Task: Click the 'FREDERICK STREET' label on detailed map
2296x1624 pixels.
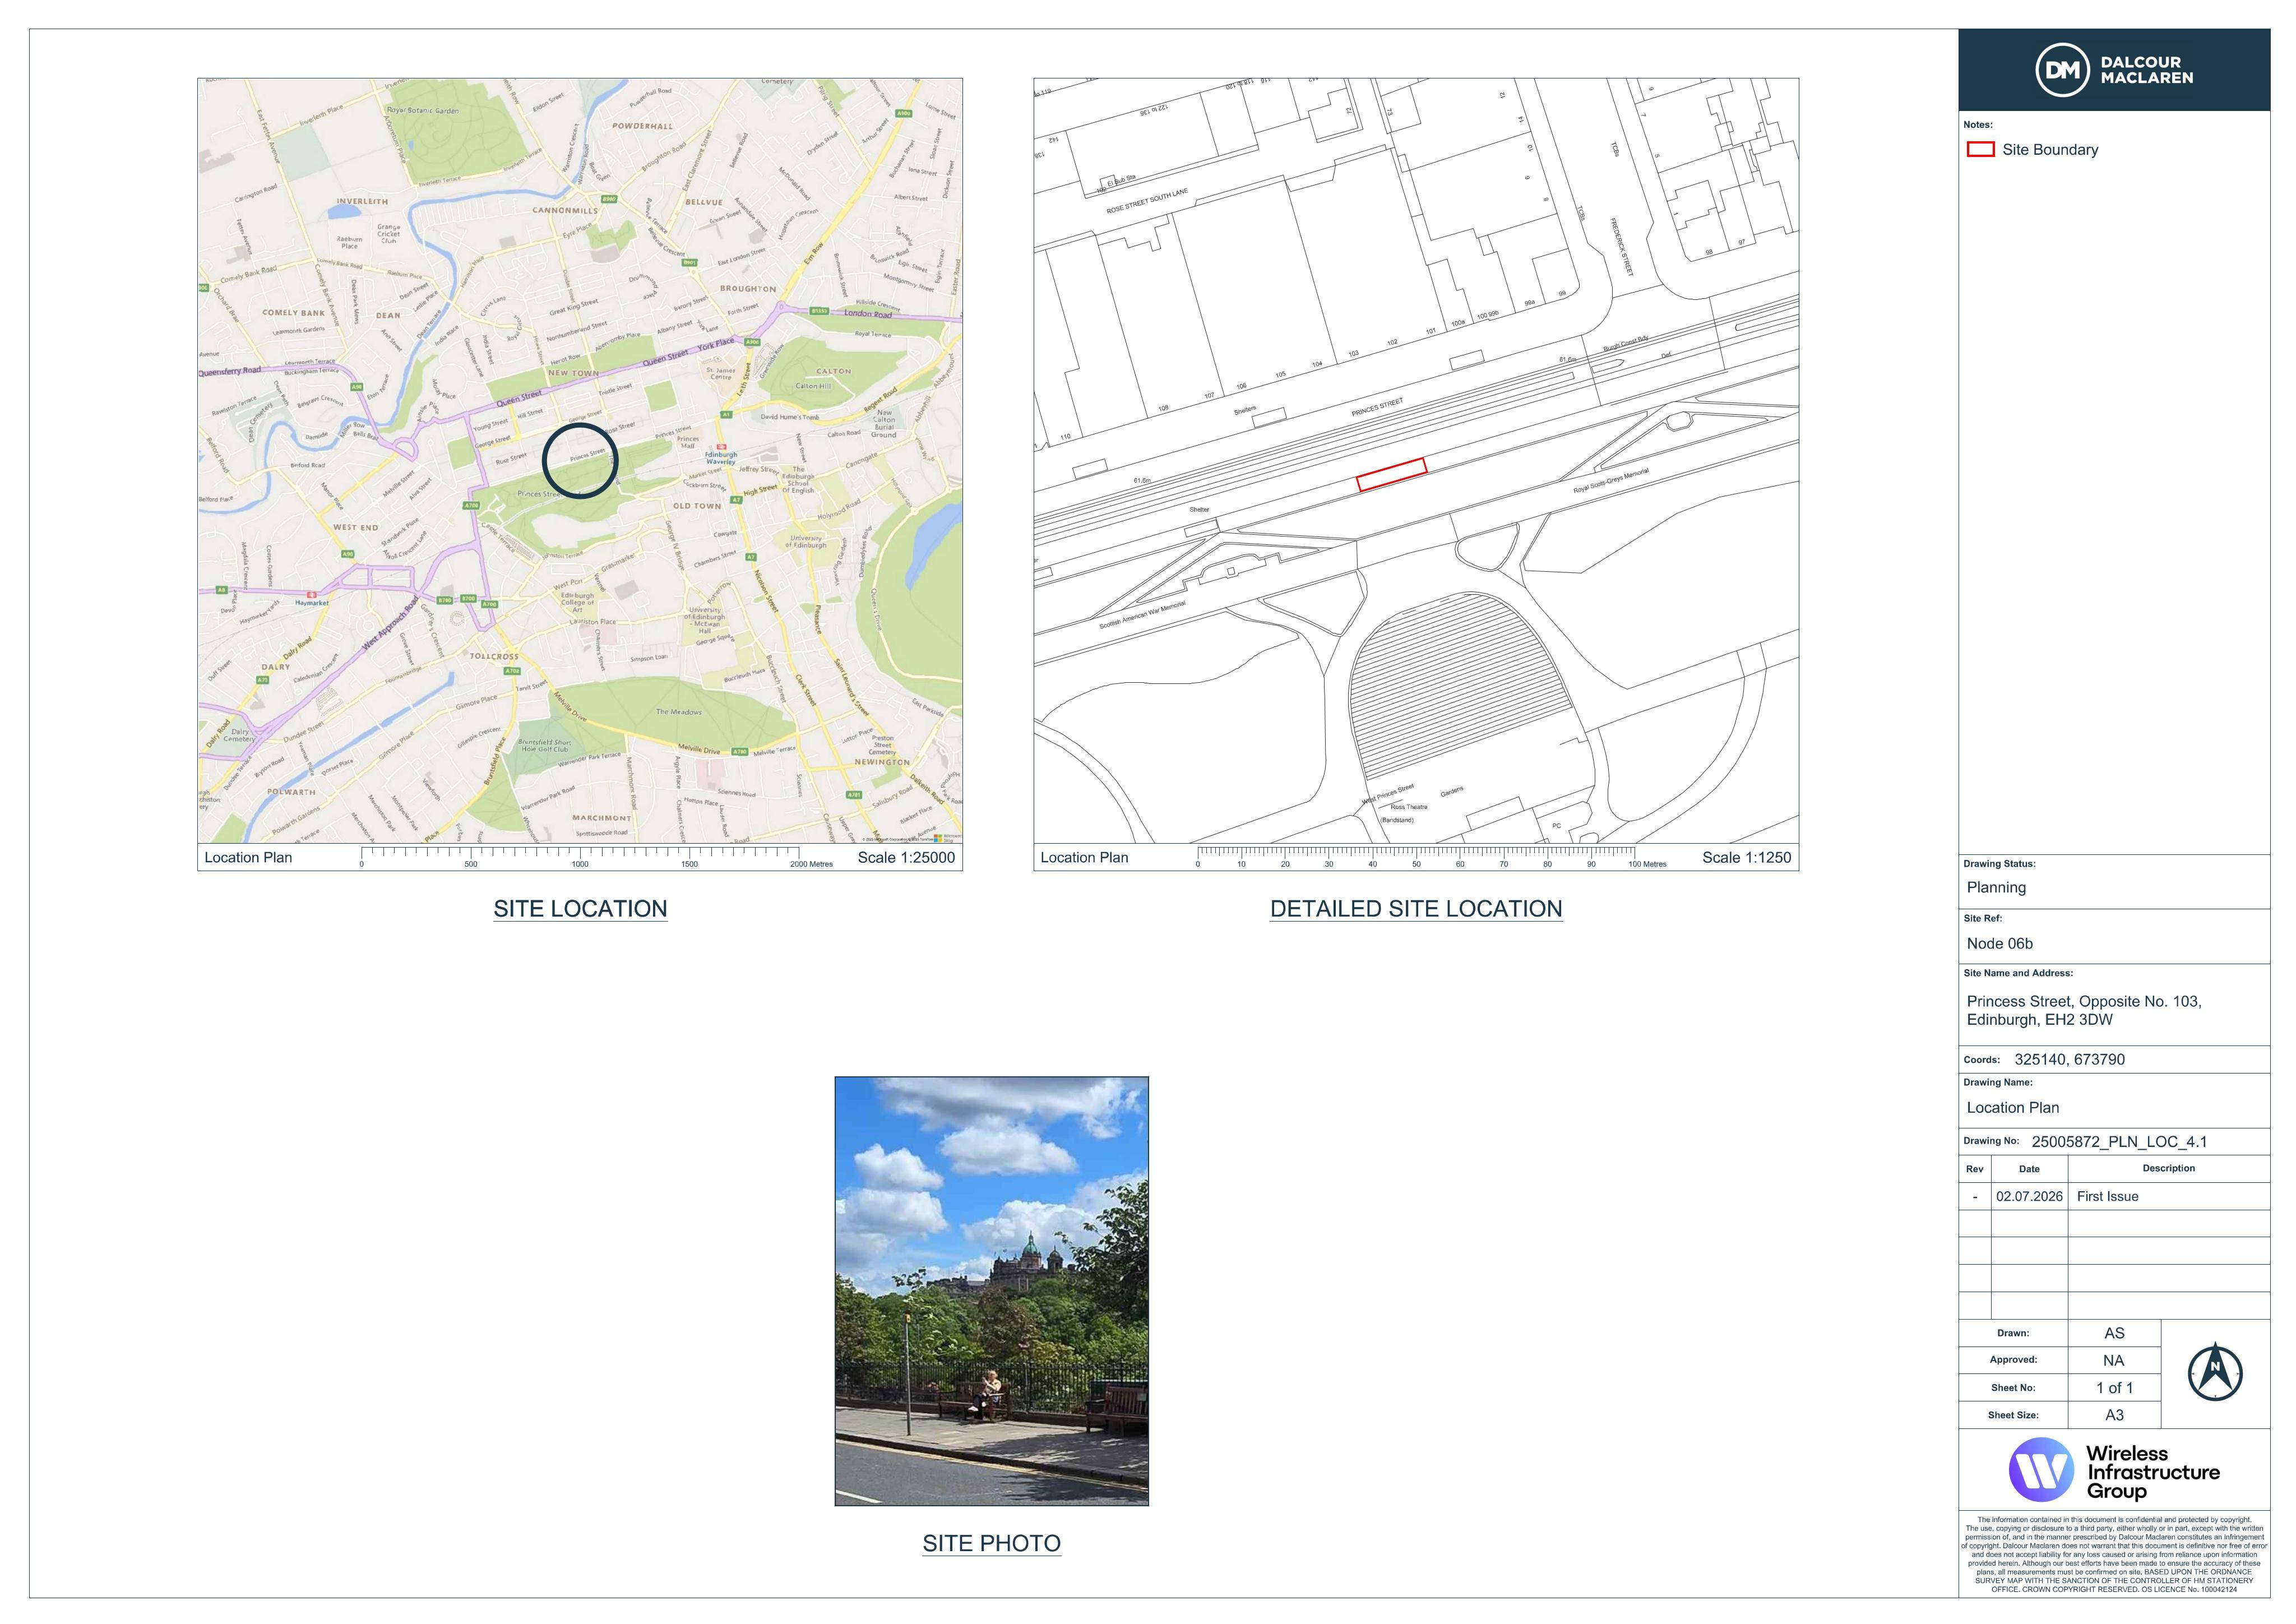Action: click(x=1621, y=246)
